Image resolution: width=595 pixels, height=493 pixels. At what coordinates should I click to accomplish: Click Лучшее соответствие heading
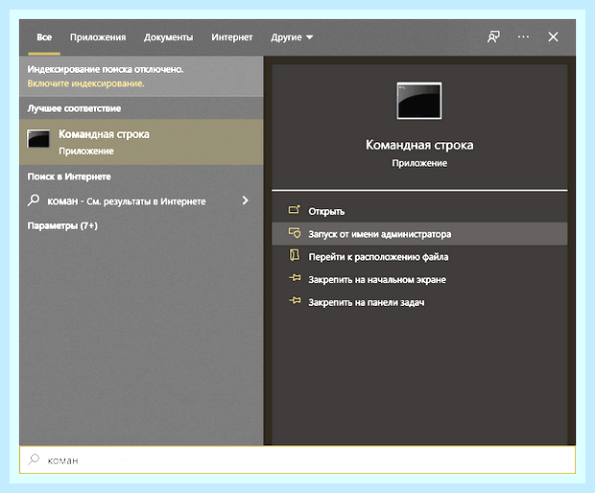pos(74,108)
